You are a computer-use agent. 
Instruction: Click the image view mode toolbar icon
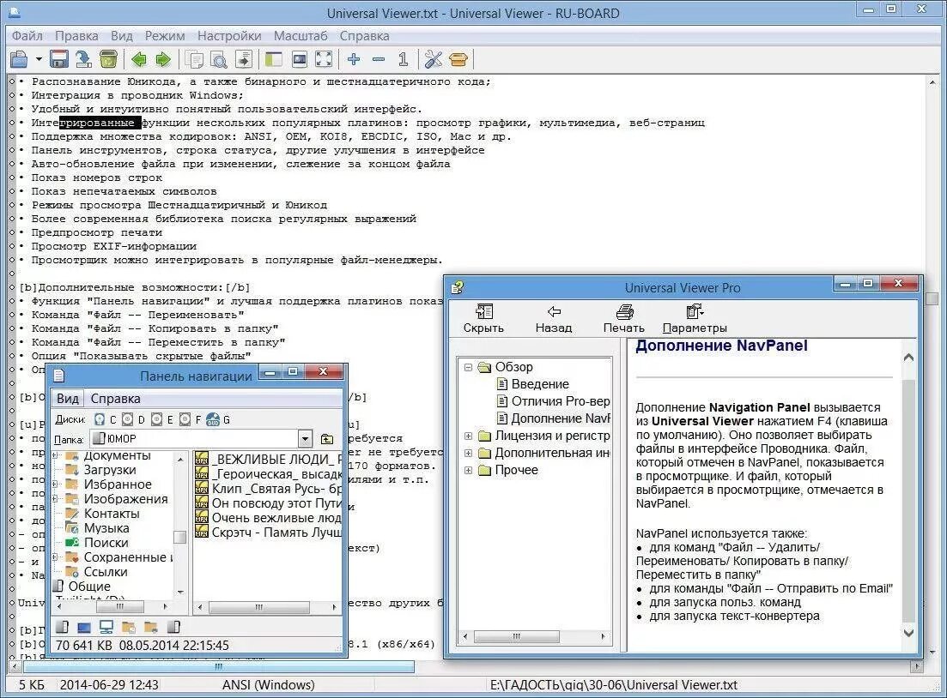coord(299,59)
